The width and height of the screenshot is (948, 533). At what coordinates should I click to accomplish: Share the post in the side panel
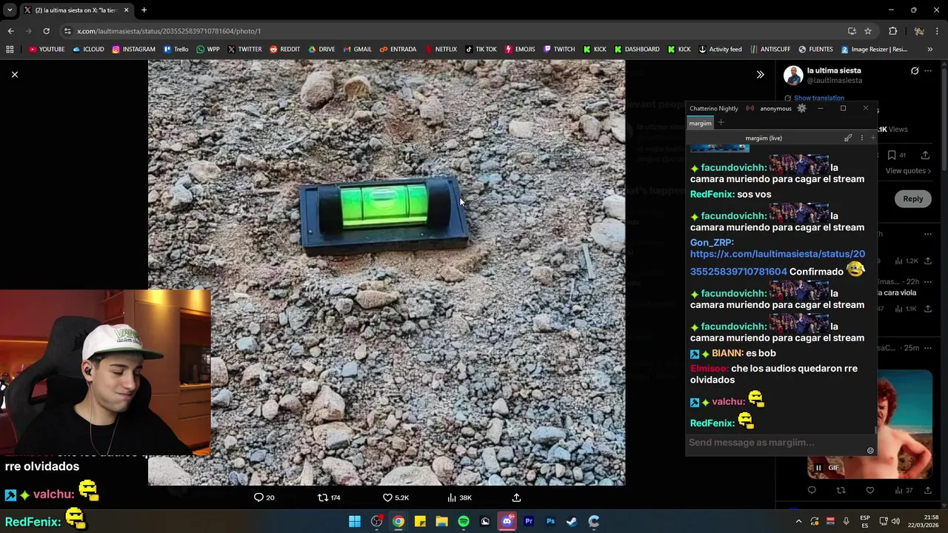tap(925, 155)
